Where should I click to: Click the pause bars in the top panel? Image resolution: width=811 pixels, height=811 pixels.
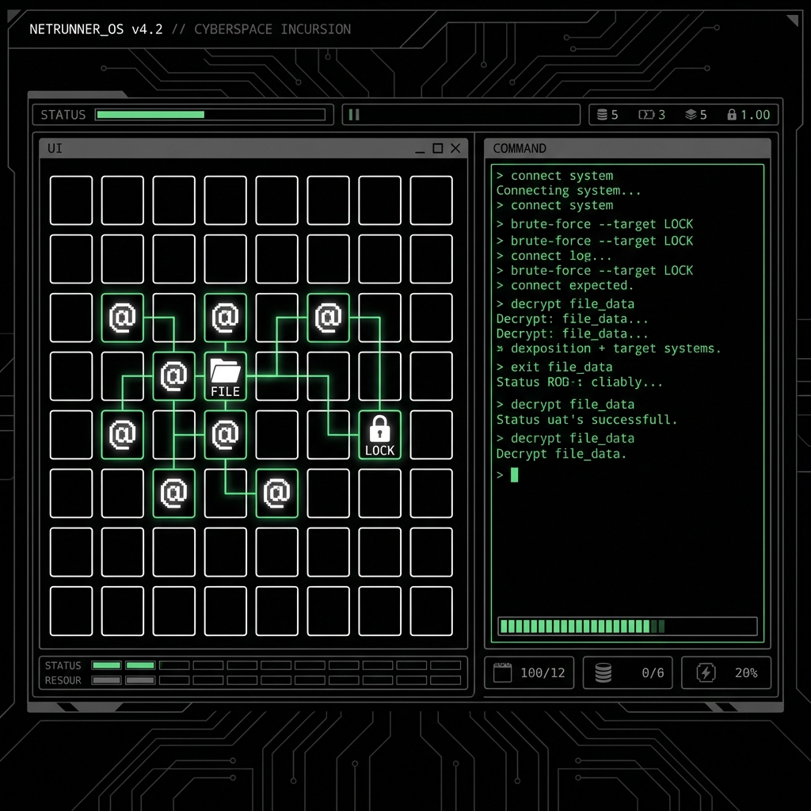point(354,114)
